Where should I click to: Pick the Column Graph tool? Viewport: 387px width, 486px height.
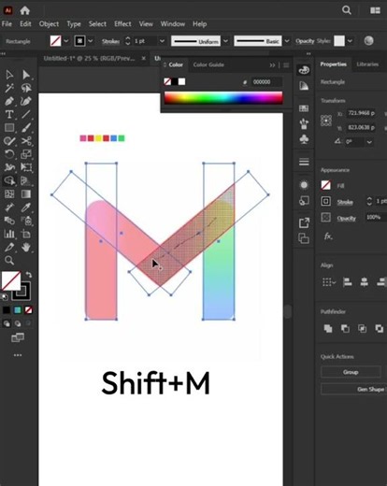(x=9, y=234)
